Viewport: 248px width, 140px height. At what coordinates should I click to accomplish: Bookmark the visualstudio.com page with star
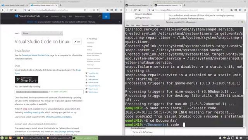[98, 10]
